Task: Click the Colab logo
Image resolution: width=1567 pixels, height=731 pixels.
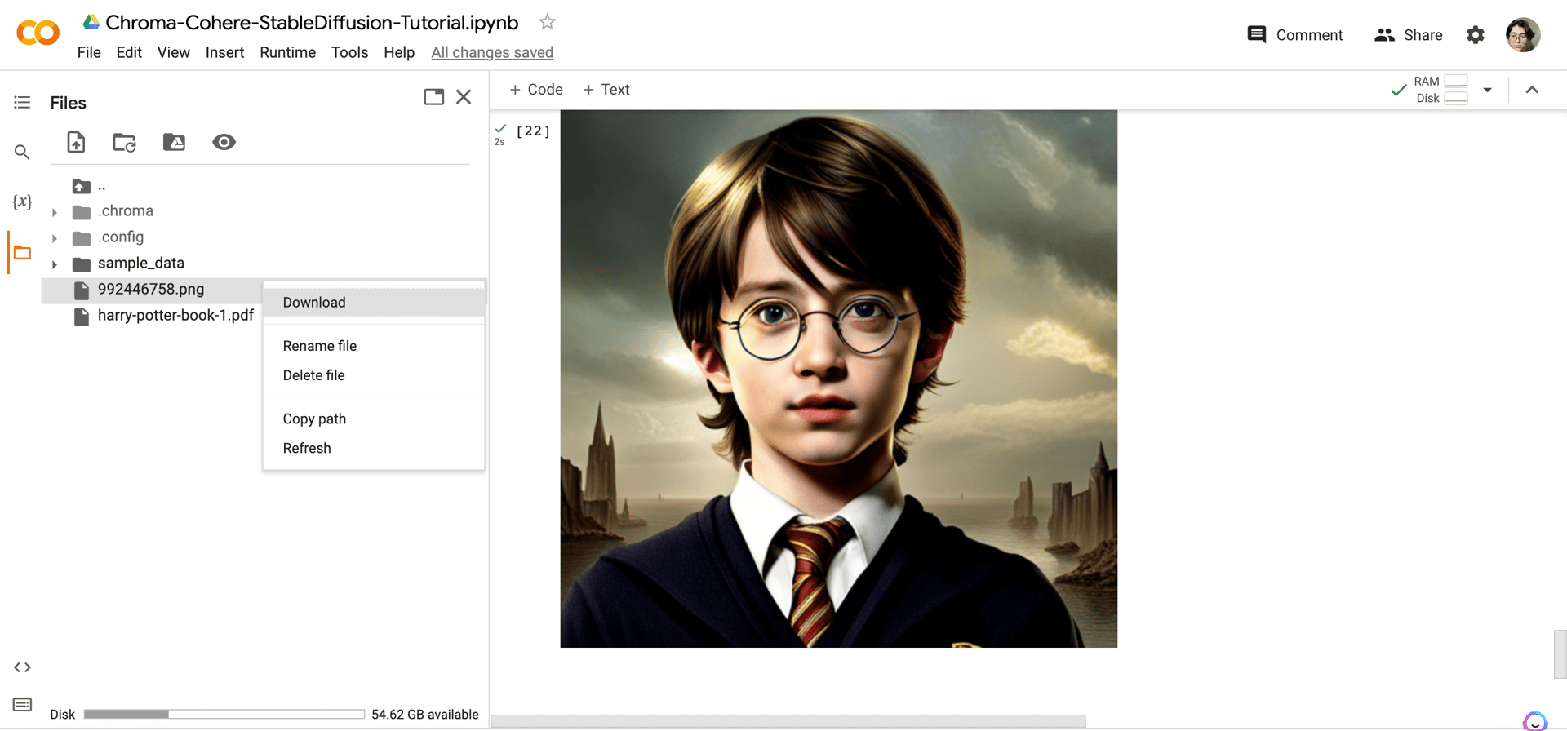Action: (x=38, y=33)
